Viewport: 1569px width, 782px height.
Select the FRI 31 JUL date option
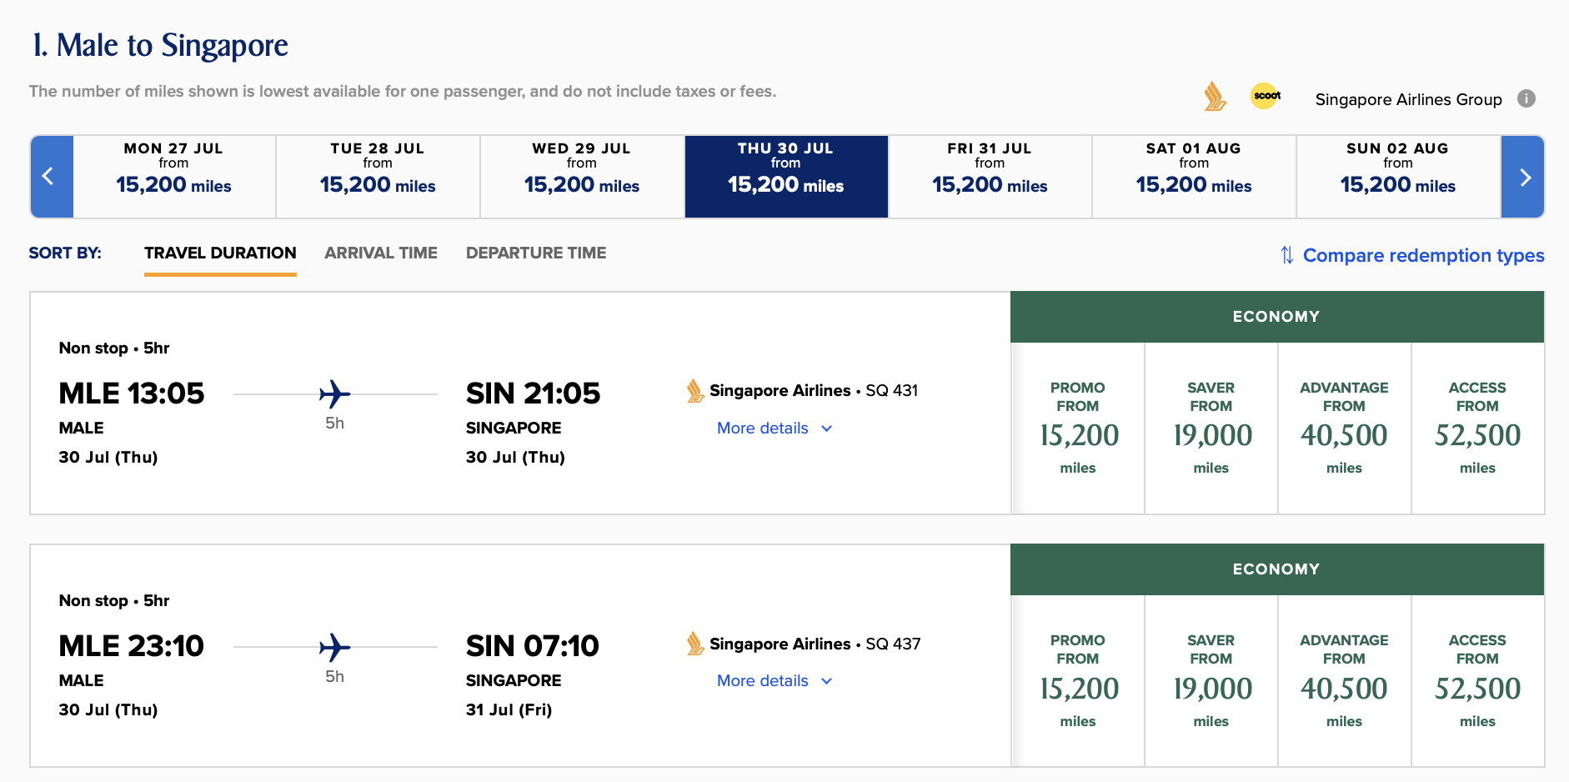coord(990,177)
